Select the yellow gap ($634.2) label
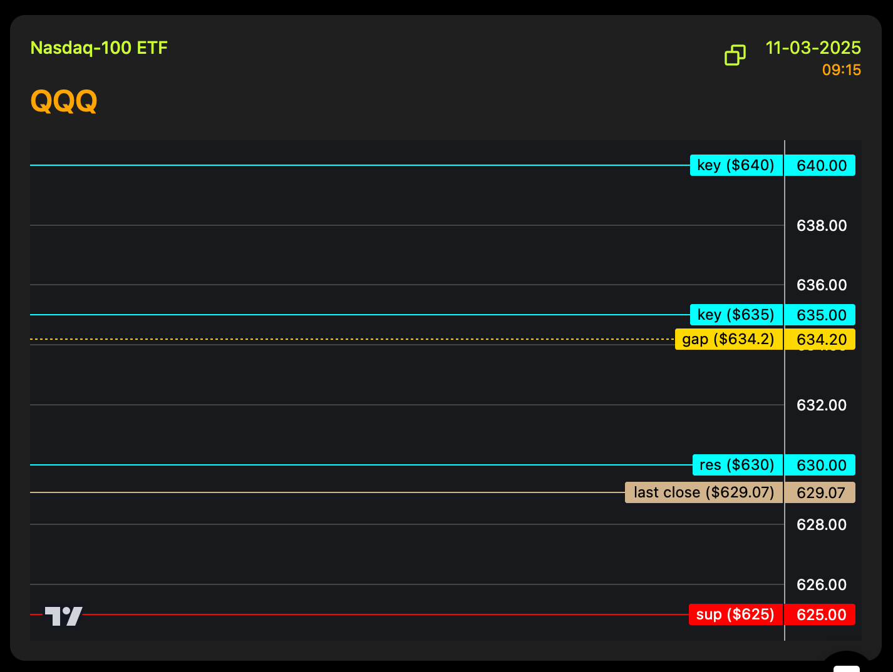893x672 pixels. pos(728,339)
